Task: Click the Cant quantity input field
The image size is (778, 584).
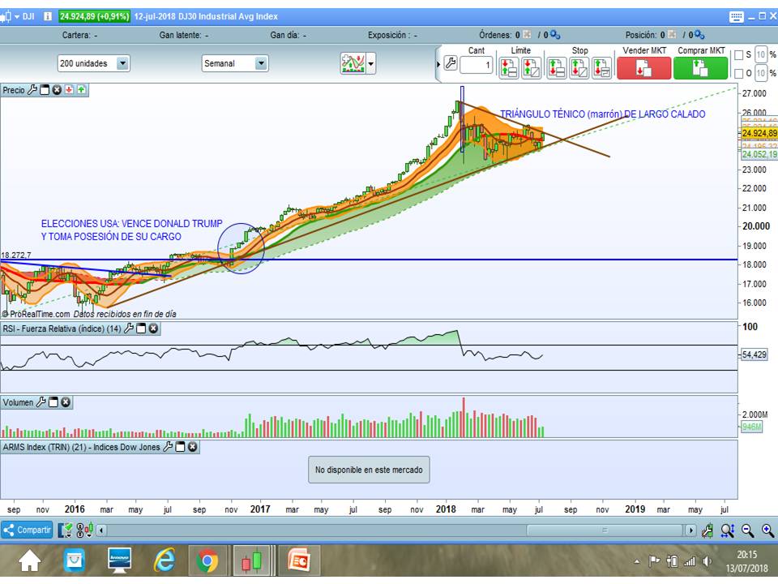Action: pos(475,65)
